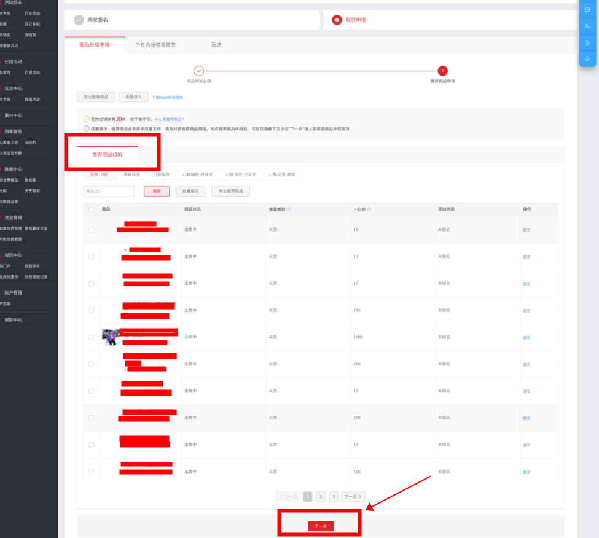
Task: Click the 商家报名 completed step check icon
Action: tap(79, 20)
